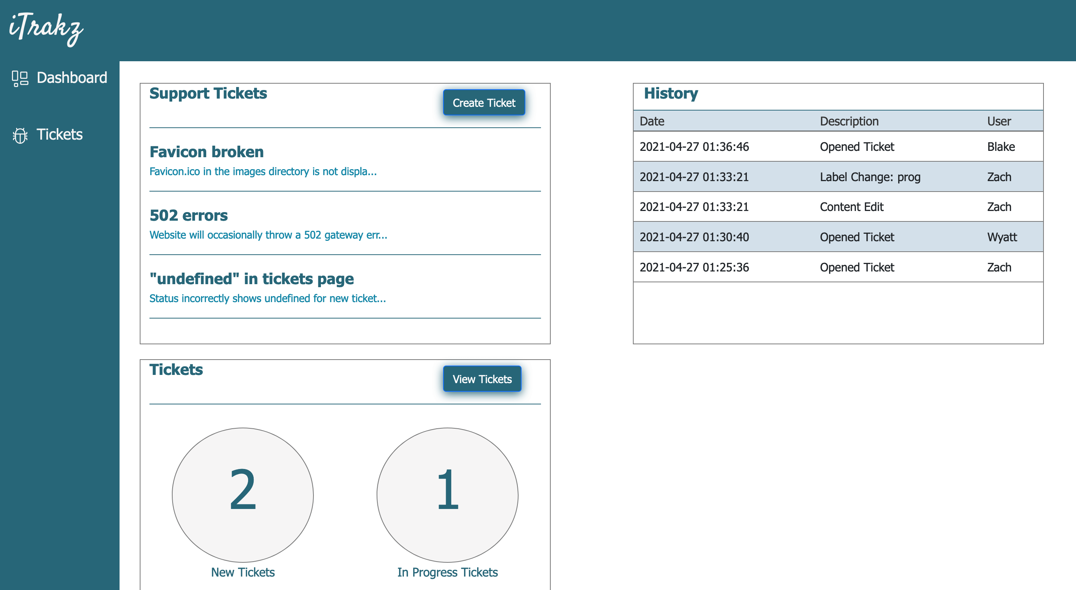Select Opened Ticket entry by Wyatt
Screen dimensions: 1076x590
click(x=857, y=237)
